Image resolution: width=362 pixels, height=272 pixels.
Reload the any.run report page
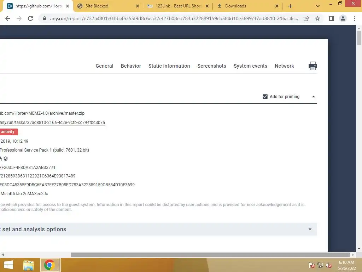pos(30,18)
